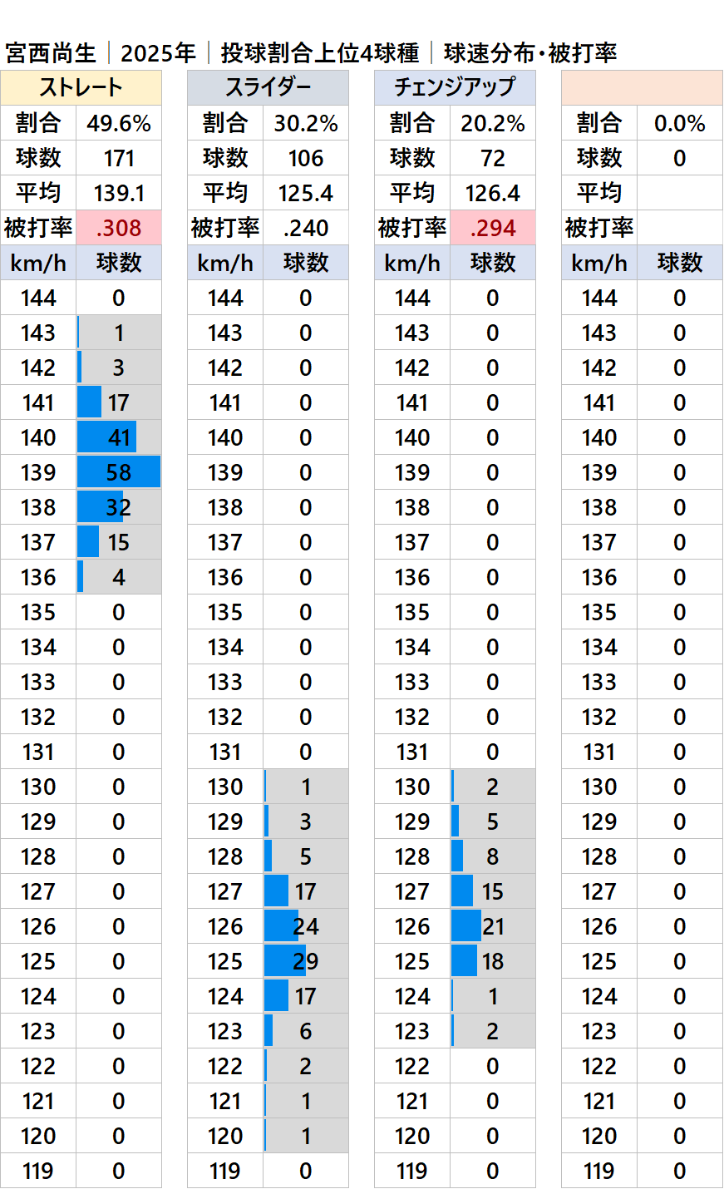Click the 21-pitch bar in チェンジアップ column

click(x=467, y=926)
